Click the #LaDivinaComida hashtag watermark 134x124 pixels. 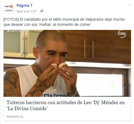point(19,31)
